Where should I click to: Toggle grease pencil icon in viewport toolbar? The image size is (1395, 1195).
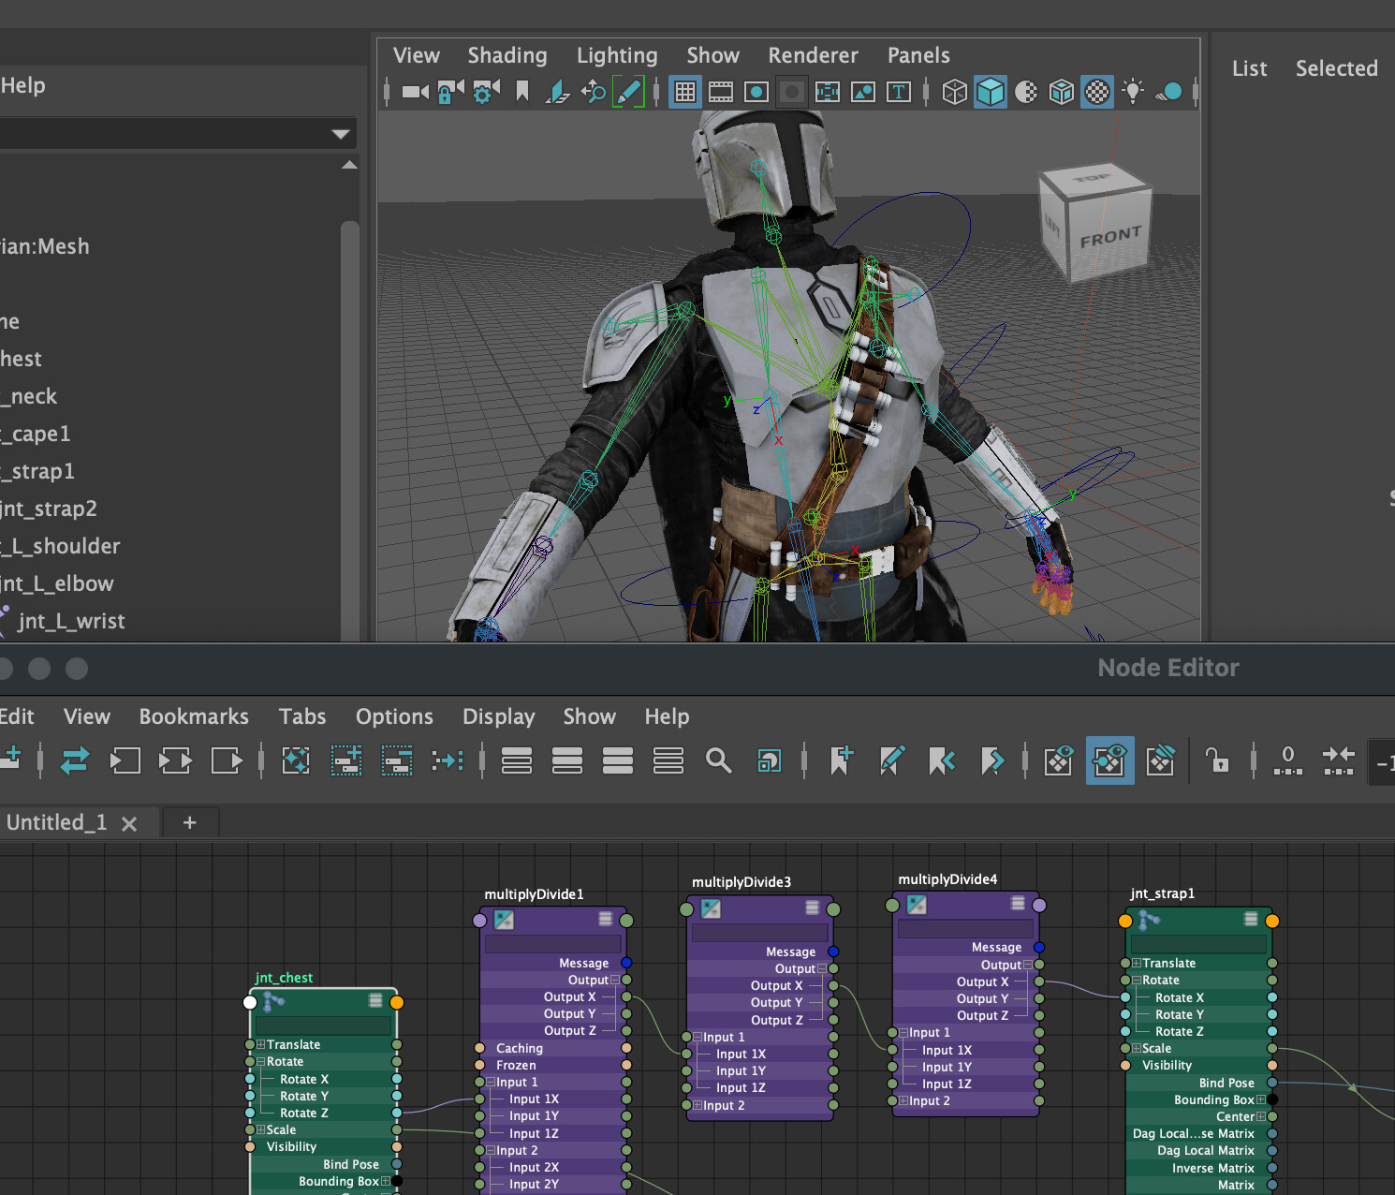(x=628, y=92)
